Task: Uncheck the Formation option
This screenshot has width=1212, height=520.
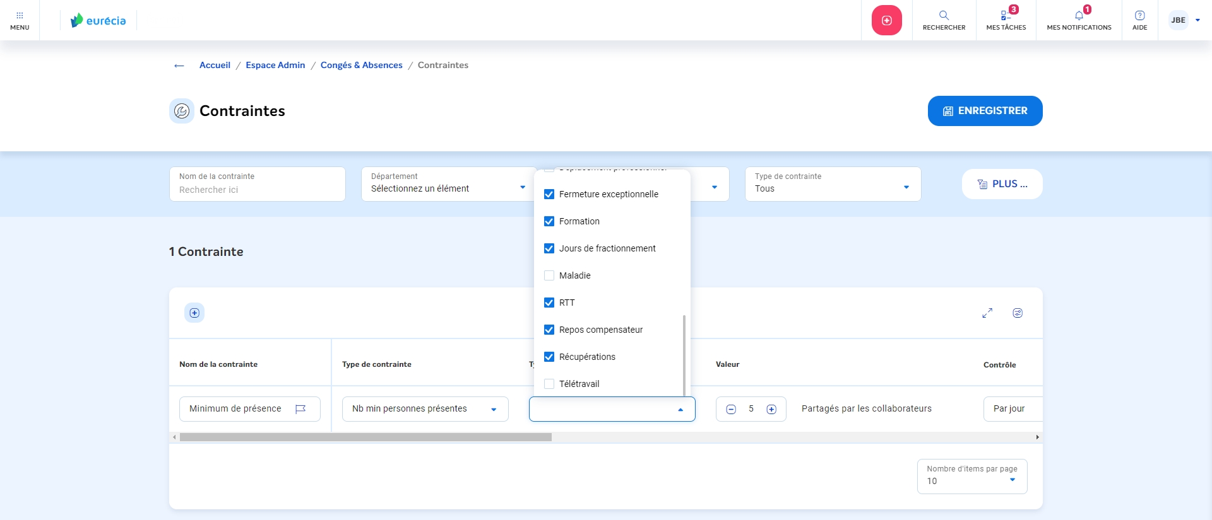Action: coord(549,221)
